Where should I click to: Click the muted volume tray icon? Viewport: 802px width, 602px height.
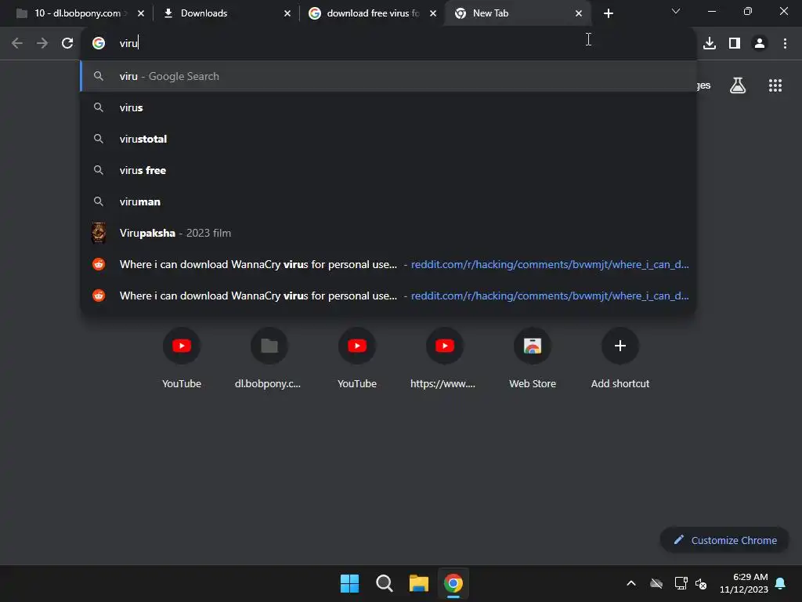(701, 583)
